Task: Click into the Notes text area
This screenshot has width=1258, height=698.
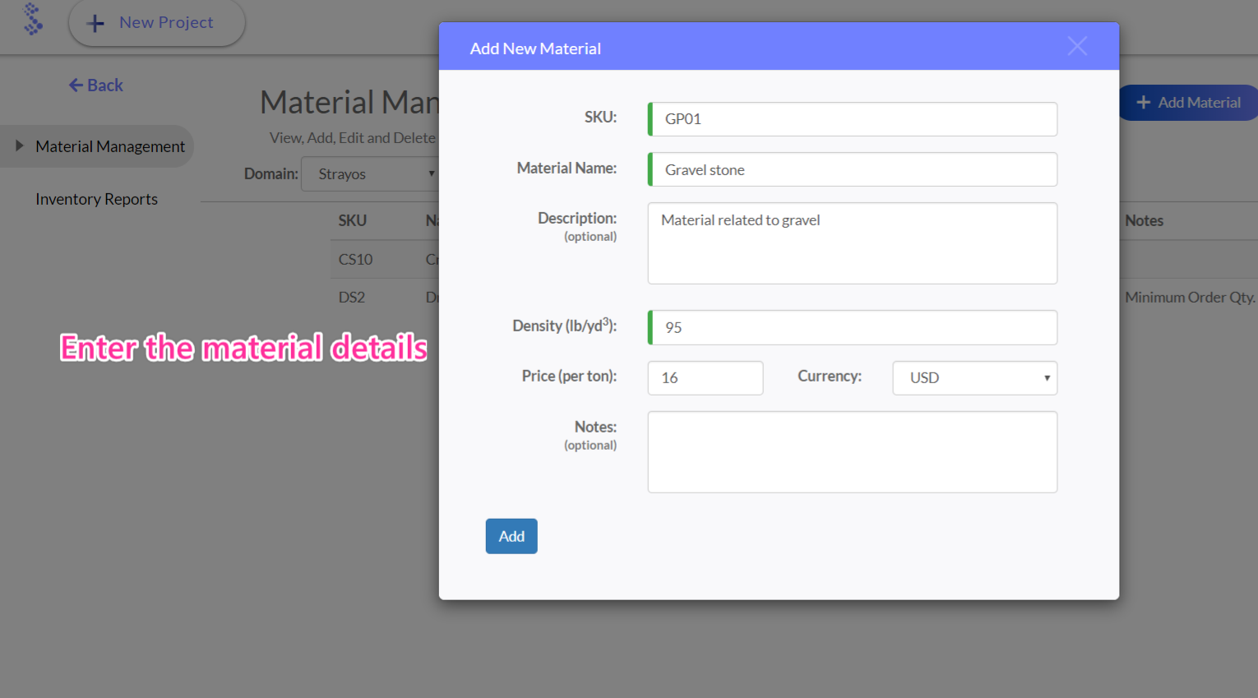Action: 853,452
